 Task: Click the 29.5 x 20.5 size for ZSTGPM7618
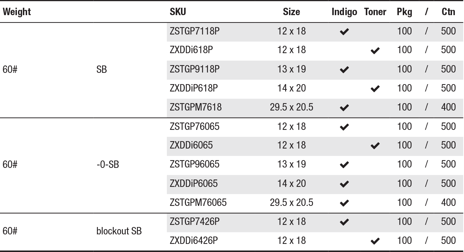[x=291, y=107]
